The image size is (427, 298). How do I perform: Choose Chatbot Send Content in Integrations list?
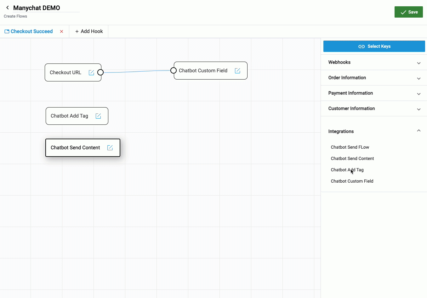point(352,158)
